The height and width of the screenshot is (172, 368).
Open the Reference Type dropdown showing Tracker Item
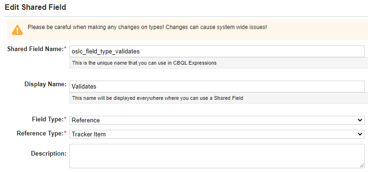(217, 134)
